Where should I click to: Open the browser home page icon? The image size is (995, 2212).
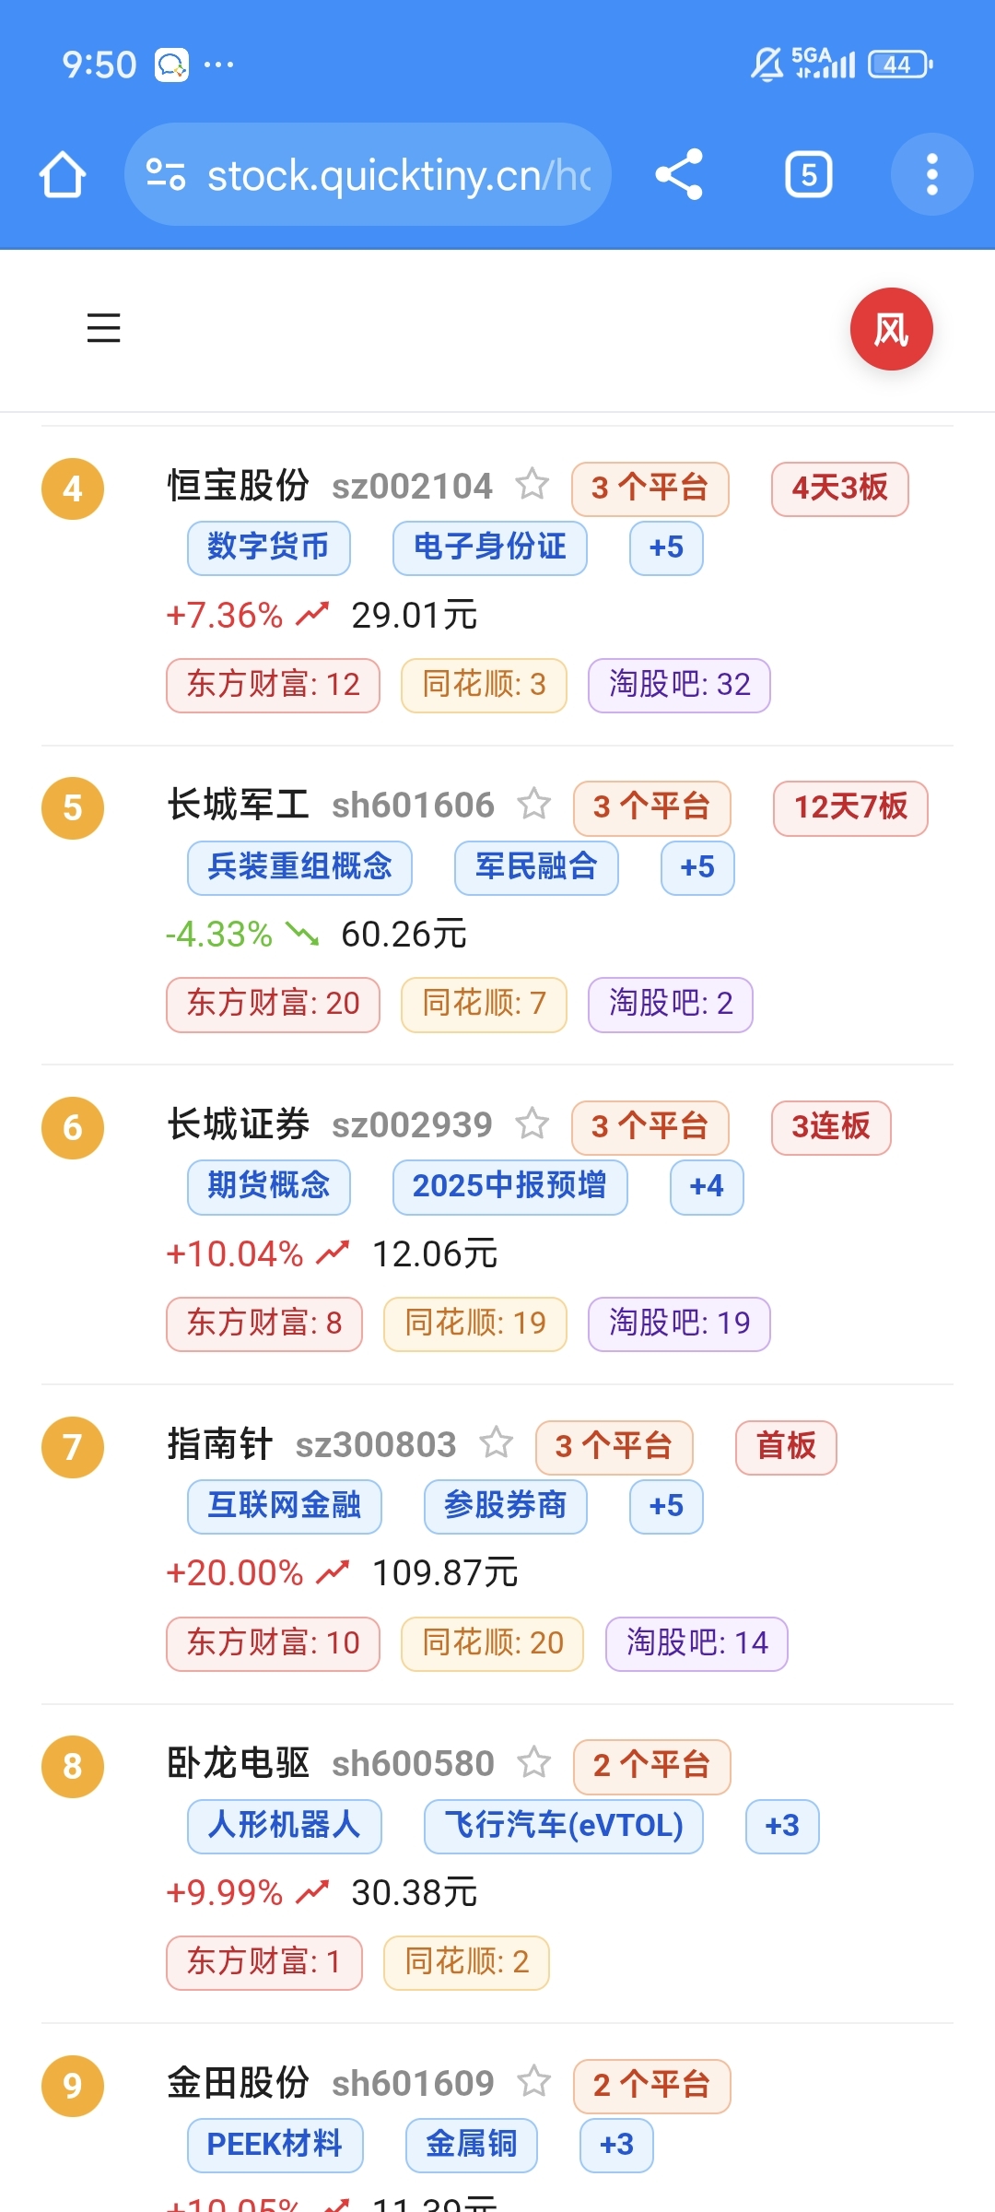(x=63, y=174)
